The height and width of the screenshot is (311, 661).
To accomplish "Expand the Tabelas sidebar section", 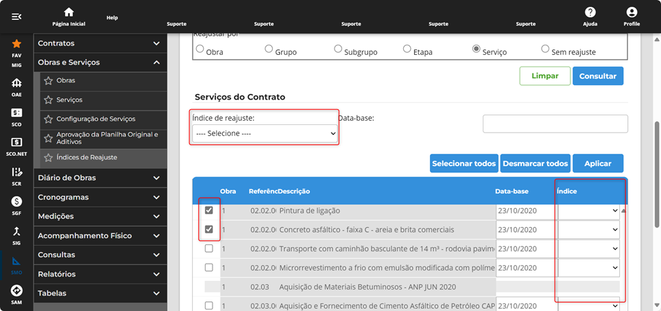I will click(x=100, y=293).
